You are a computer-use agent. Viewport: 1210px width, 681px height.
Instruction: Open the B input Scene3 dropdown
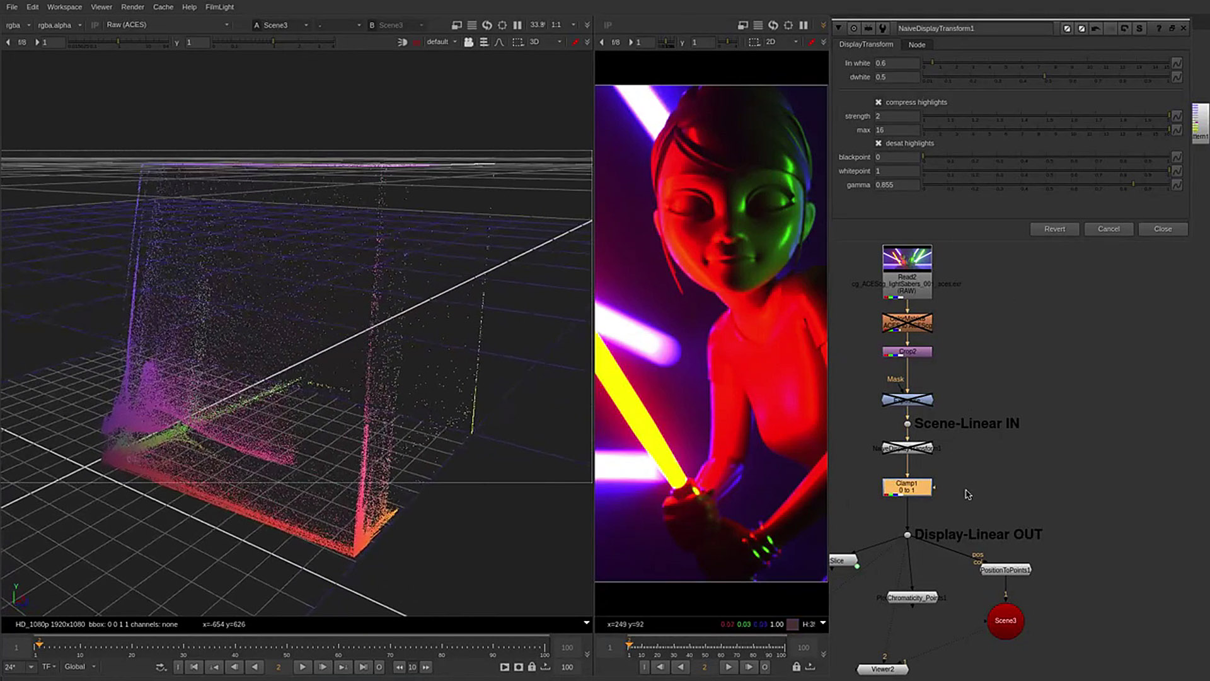396,25
